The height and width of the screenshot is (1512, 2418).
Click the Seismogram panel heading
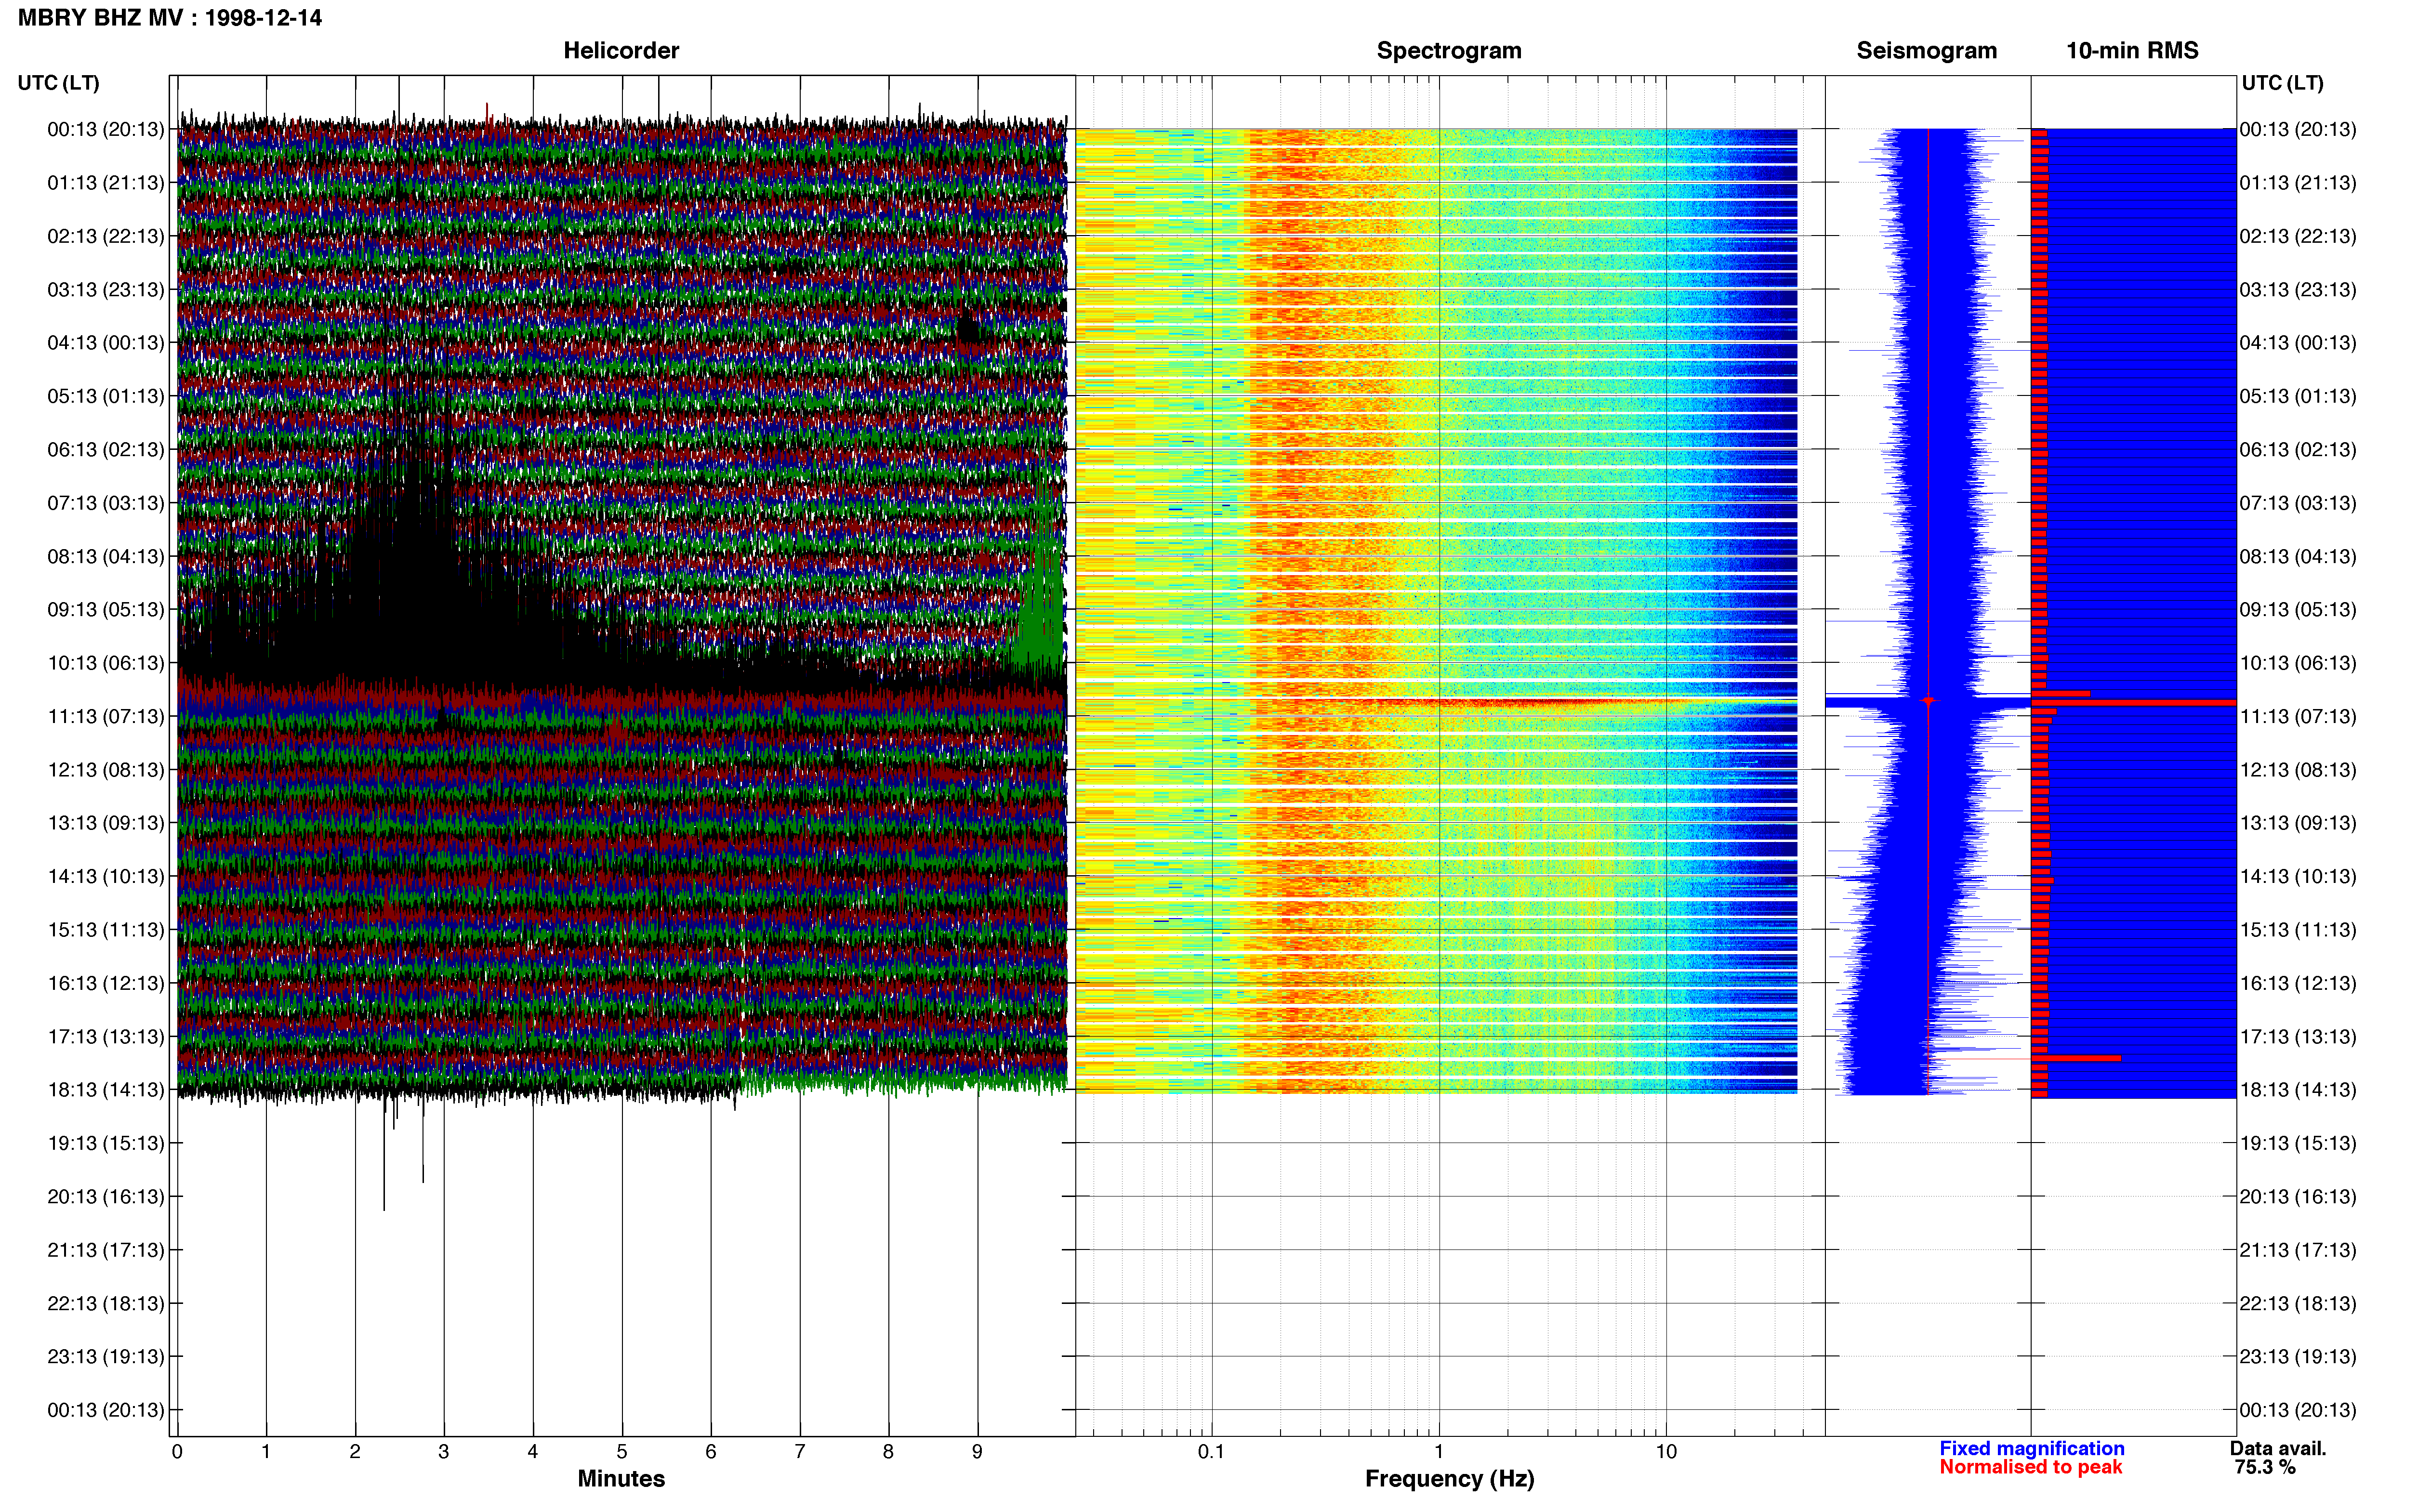point(1926,51)
